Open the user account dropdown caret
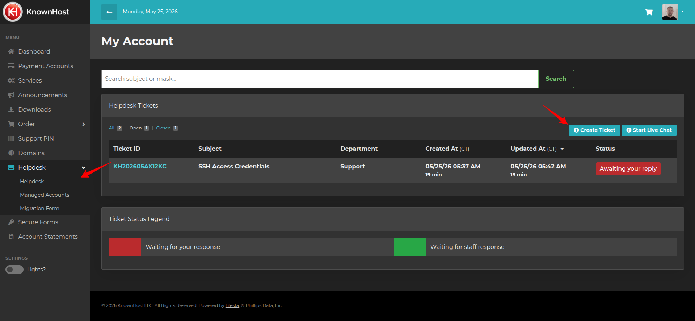Viewport: 695px width, 321px height. click(683, 11)
